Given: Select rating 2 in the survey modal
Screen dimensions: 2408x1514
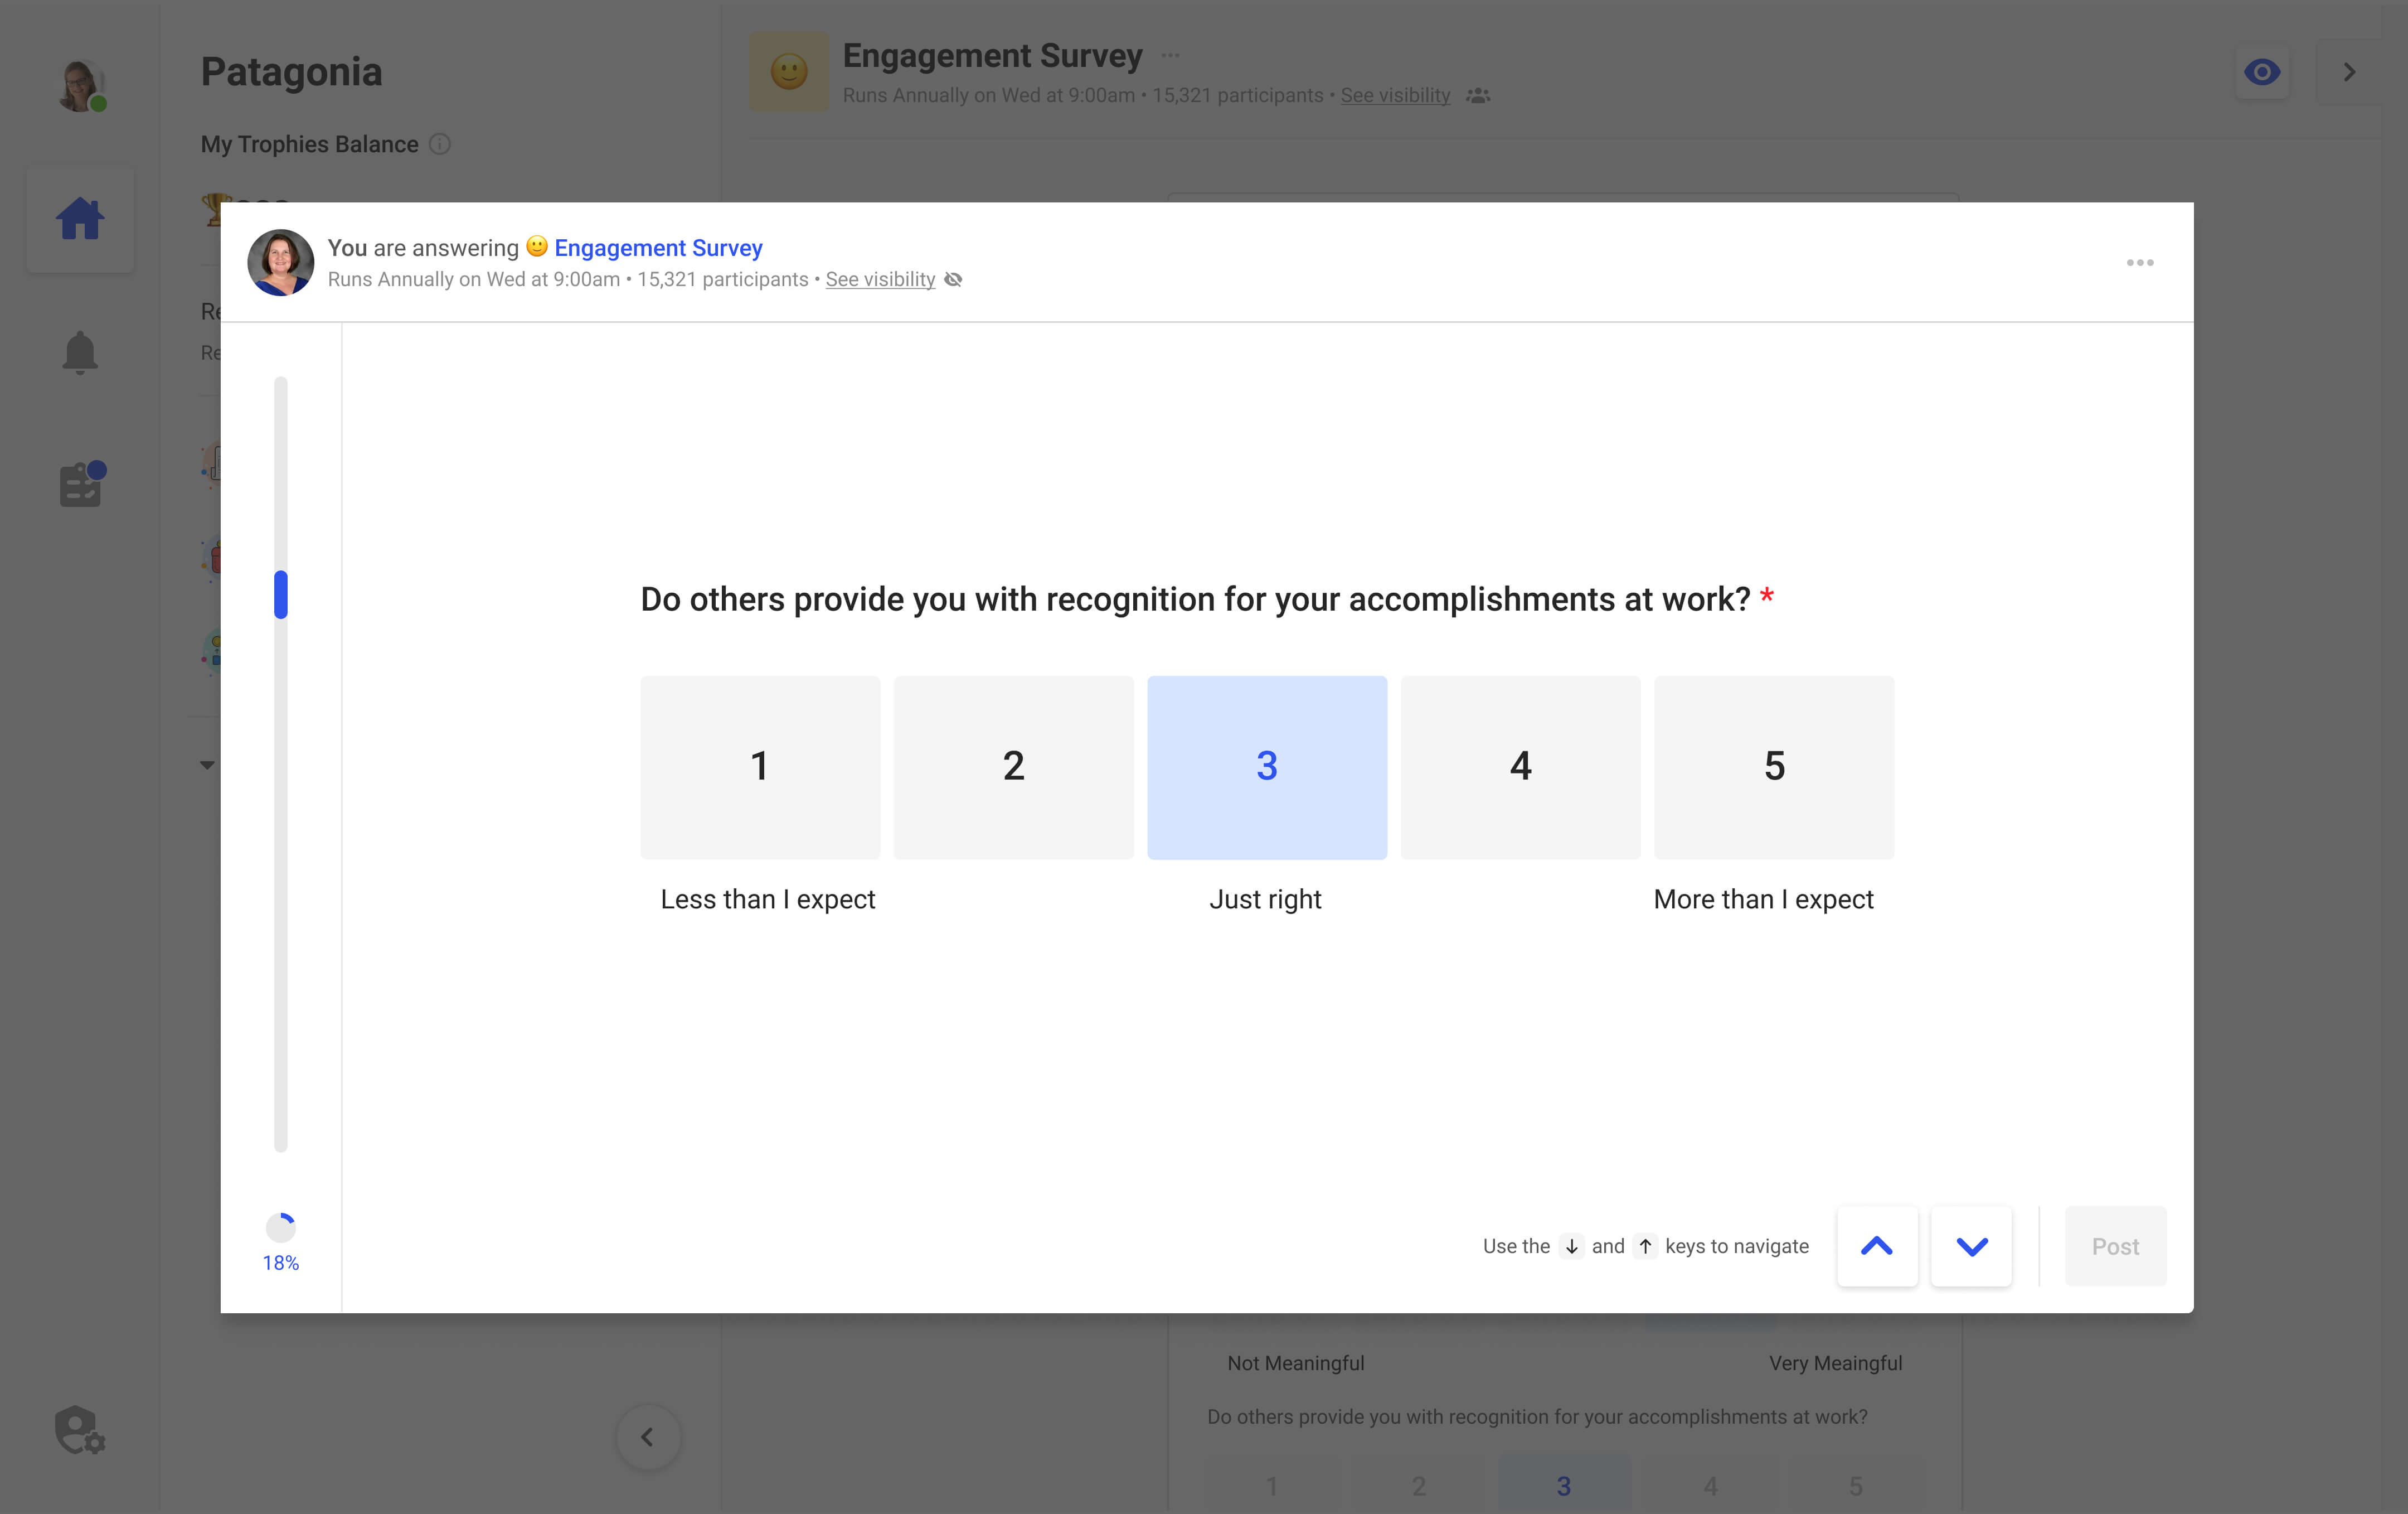Looking at the screenshot, I should click(1013, 767).
